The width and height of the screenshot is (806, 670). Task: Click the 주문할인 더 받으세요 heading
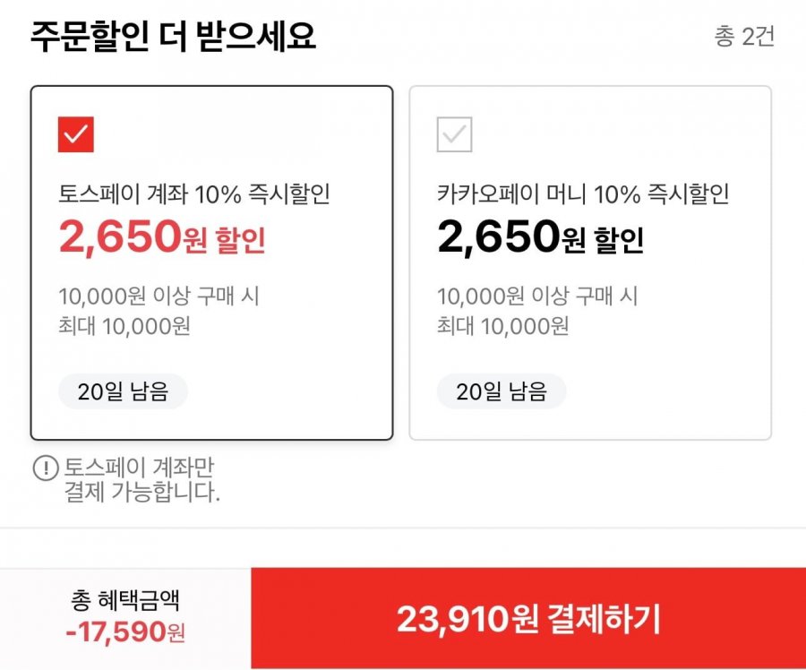click(x=173, y=36)
